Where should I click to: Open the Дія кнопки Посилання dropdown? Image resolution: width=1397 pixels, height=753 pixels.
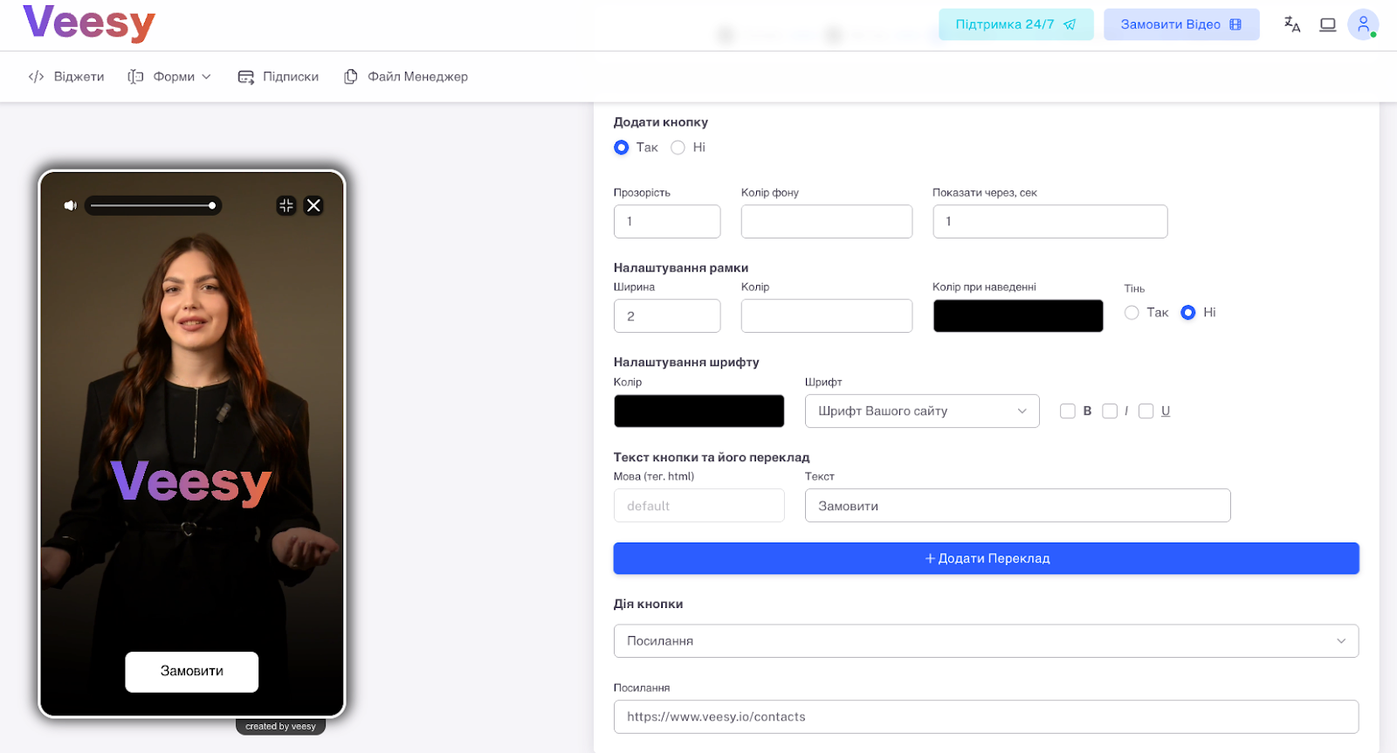click(x=987, y=641)
